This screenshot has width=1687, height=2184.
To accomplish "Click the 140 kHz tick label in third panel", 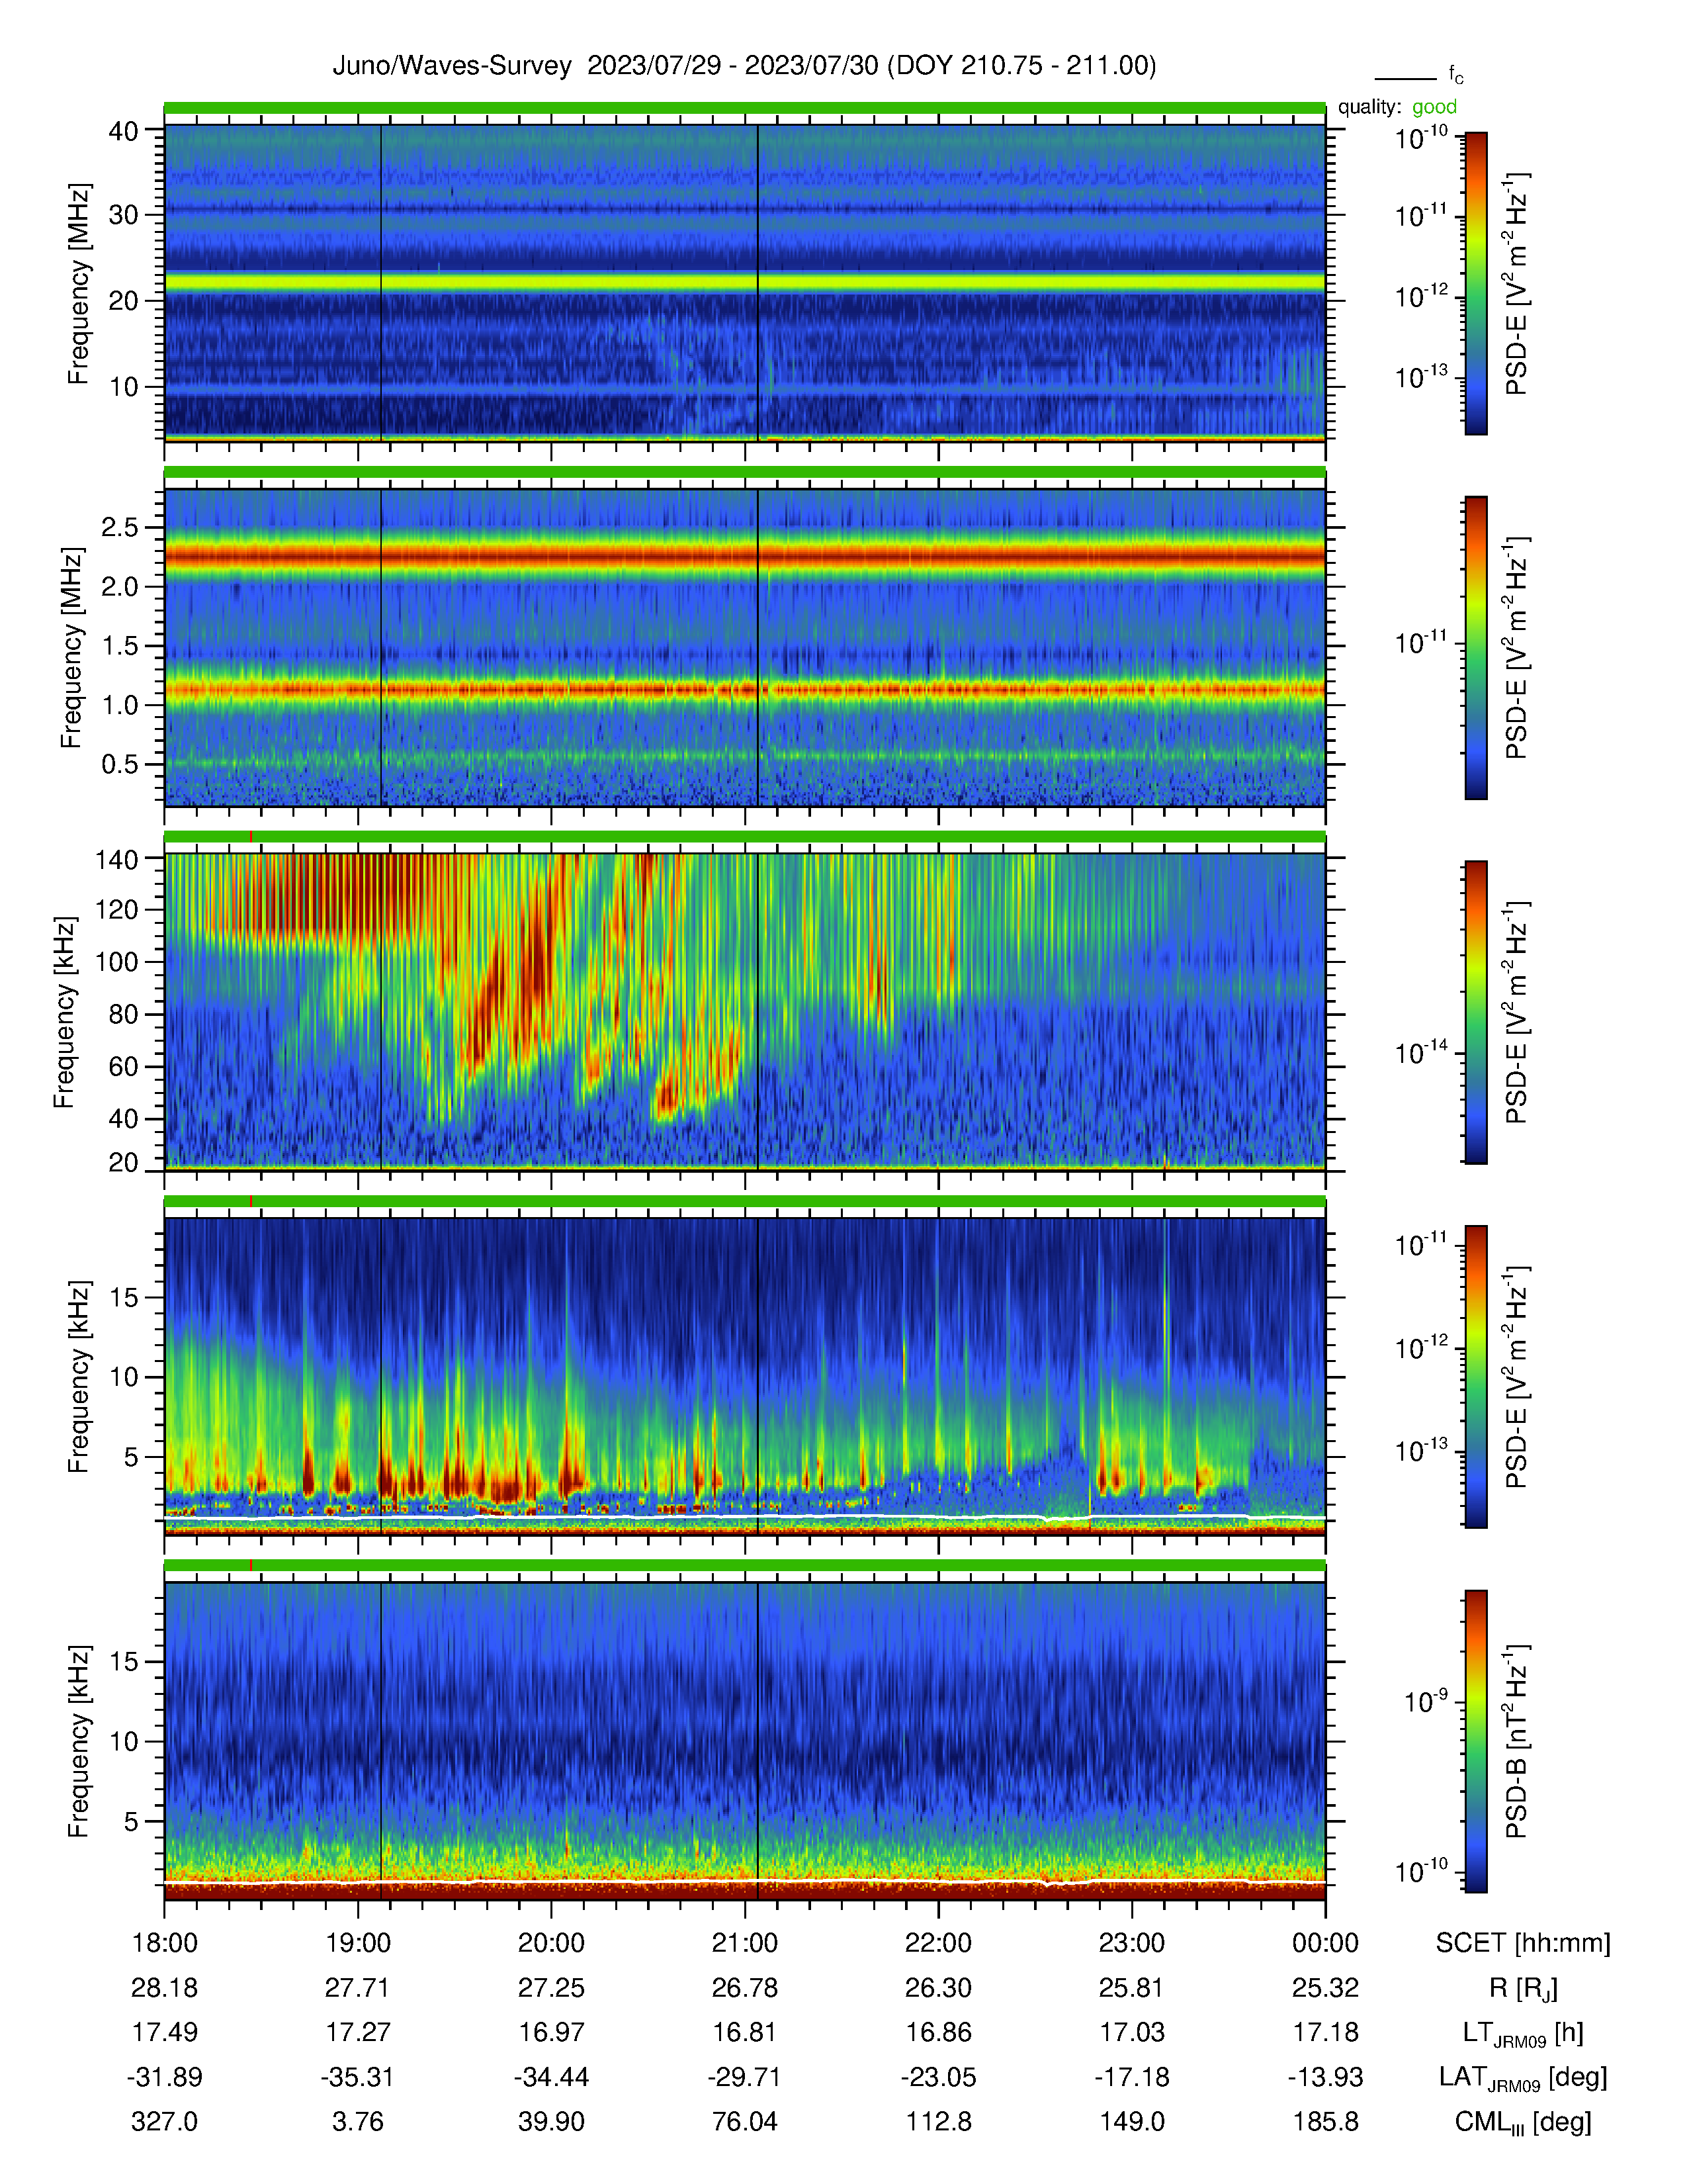I will coord(116,859).
